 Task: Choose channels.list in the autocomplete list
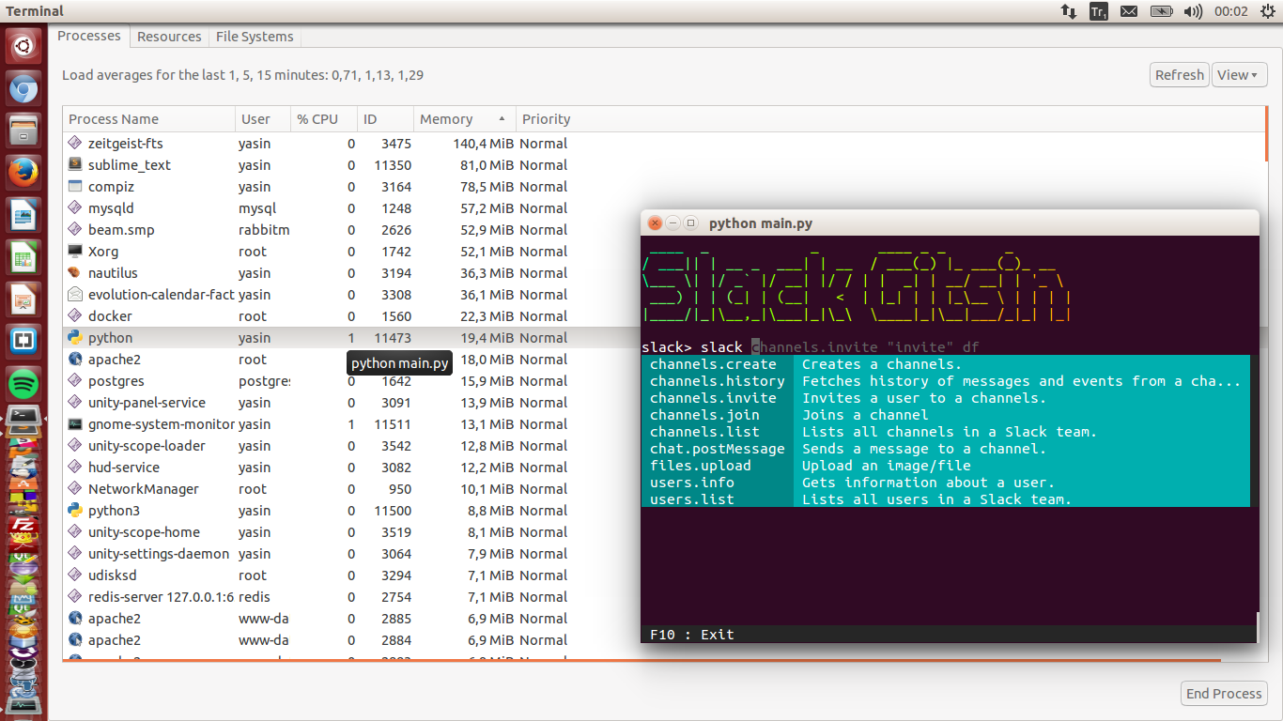coord(946,432)
